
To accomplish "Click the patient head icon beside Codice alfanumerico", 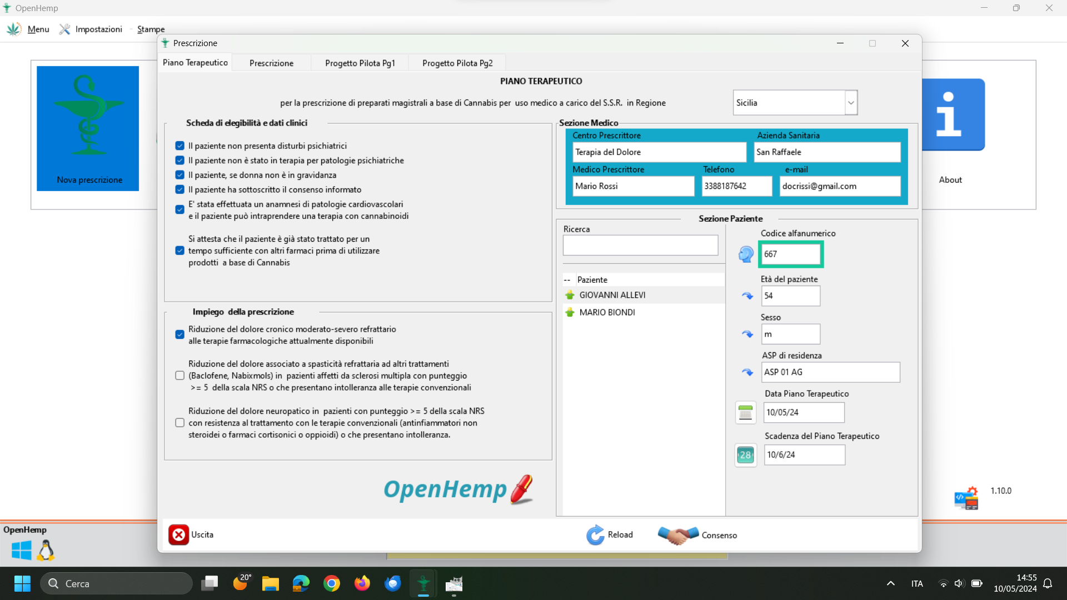I will click(746, 254).
